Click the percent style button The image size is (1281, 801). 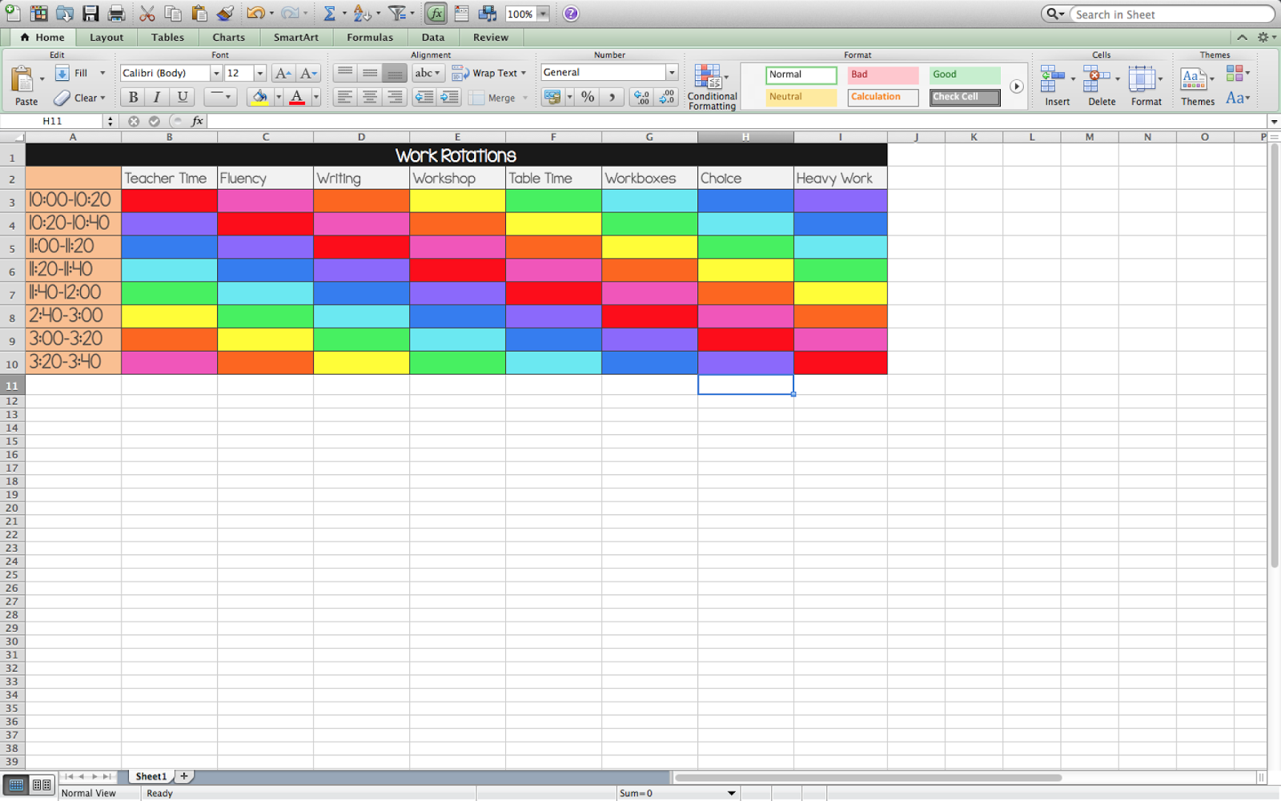pyautogui.click(x=588, y=97)
